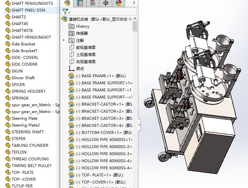
Task: Open the PropertyManager tab
Action: coord(80,3)
